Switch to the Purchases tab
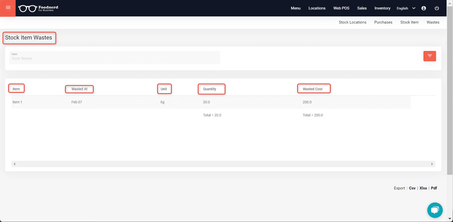The width and height of the screenshot is (453, 222). coord(383,22)
